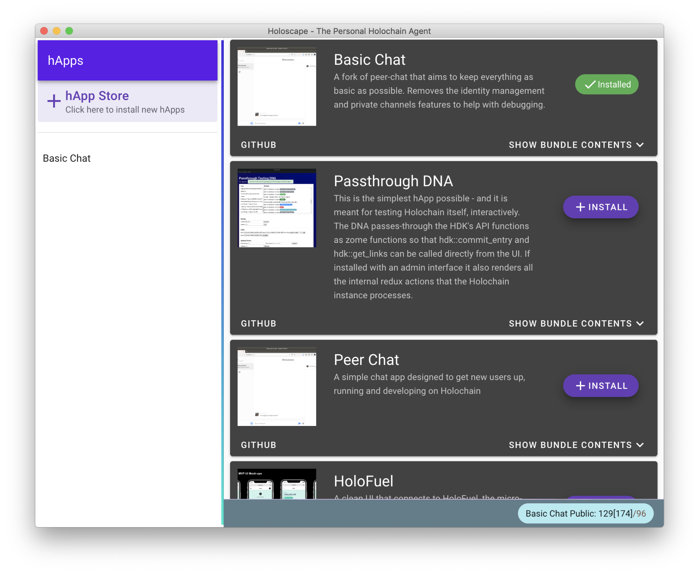Click the Basic Chat Public network status chip
The image size is (699, 574).
coord(585,513)
